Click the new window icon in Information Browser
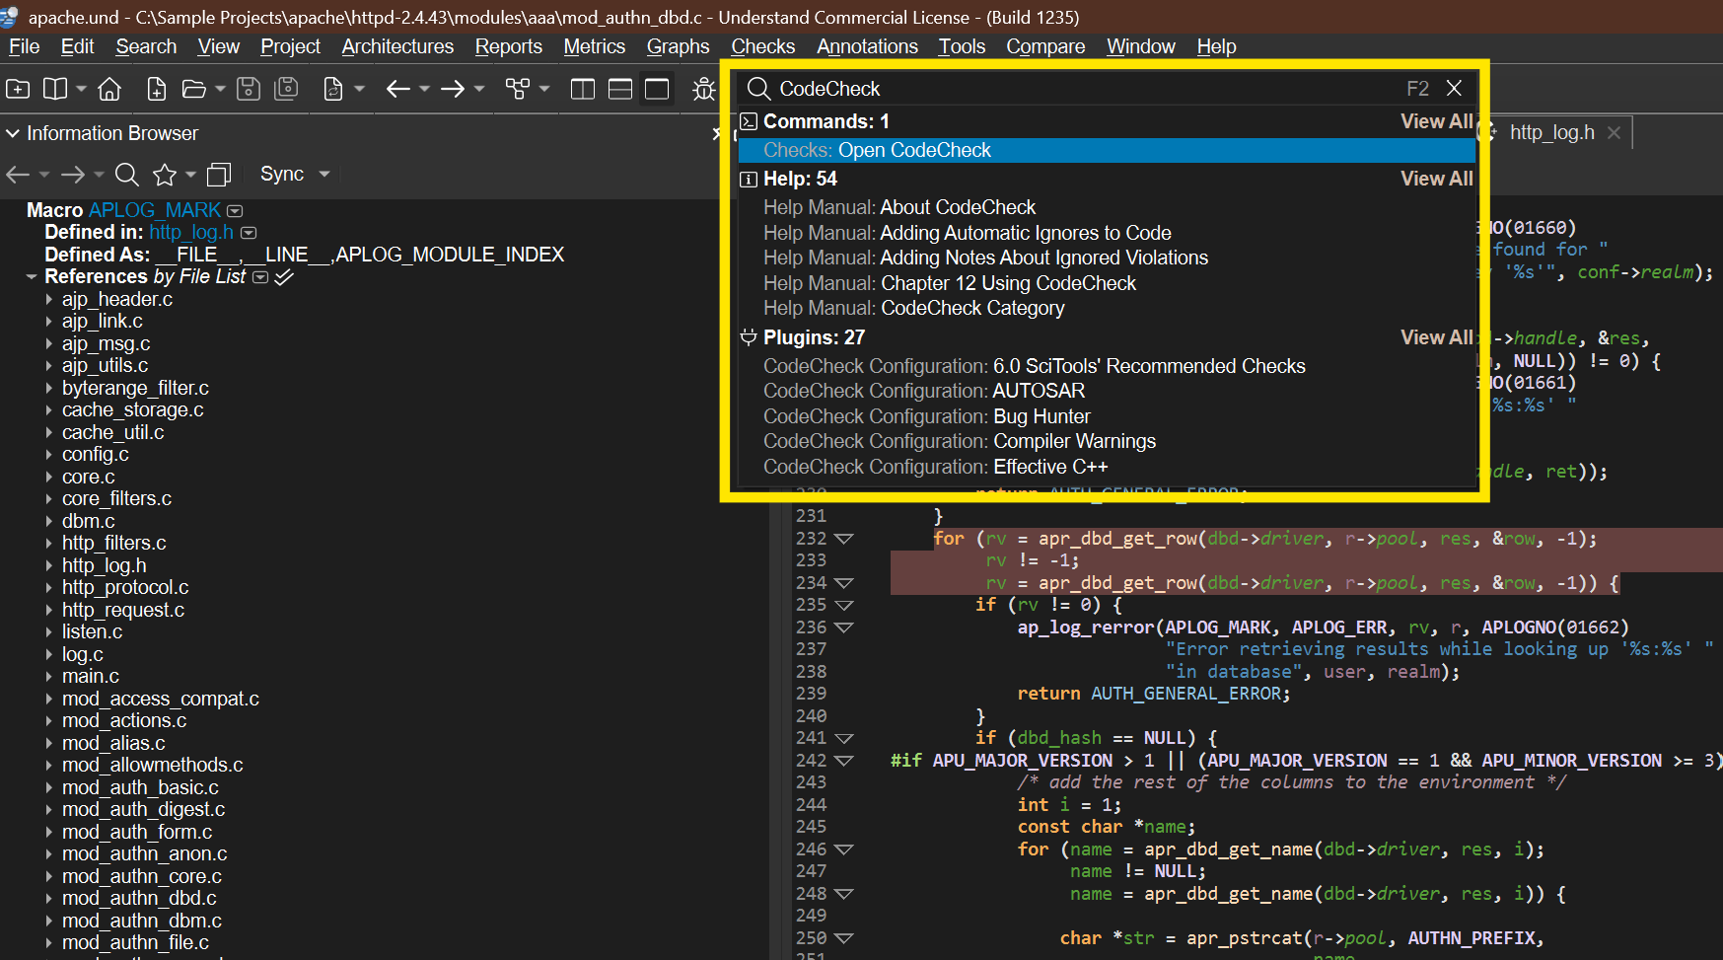The height and width of the screenshot is (960, 1723). tap(219, 175)
